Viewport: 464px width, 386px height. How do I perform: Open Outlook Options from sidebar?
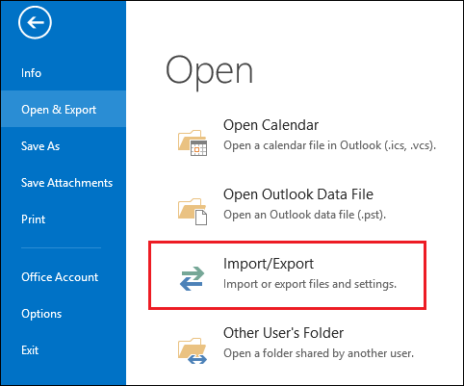coord(41,314)
